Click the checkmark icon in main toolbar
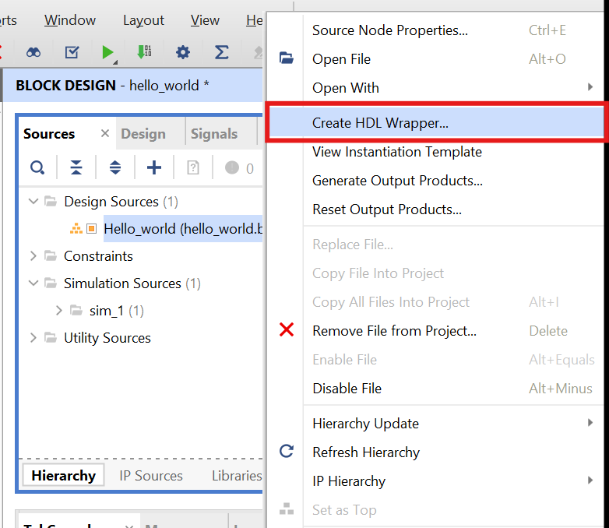The width and height of the screenshot is (609, 528). click(x=72, y=52)
